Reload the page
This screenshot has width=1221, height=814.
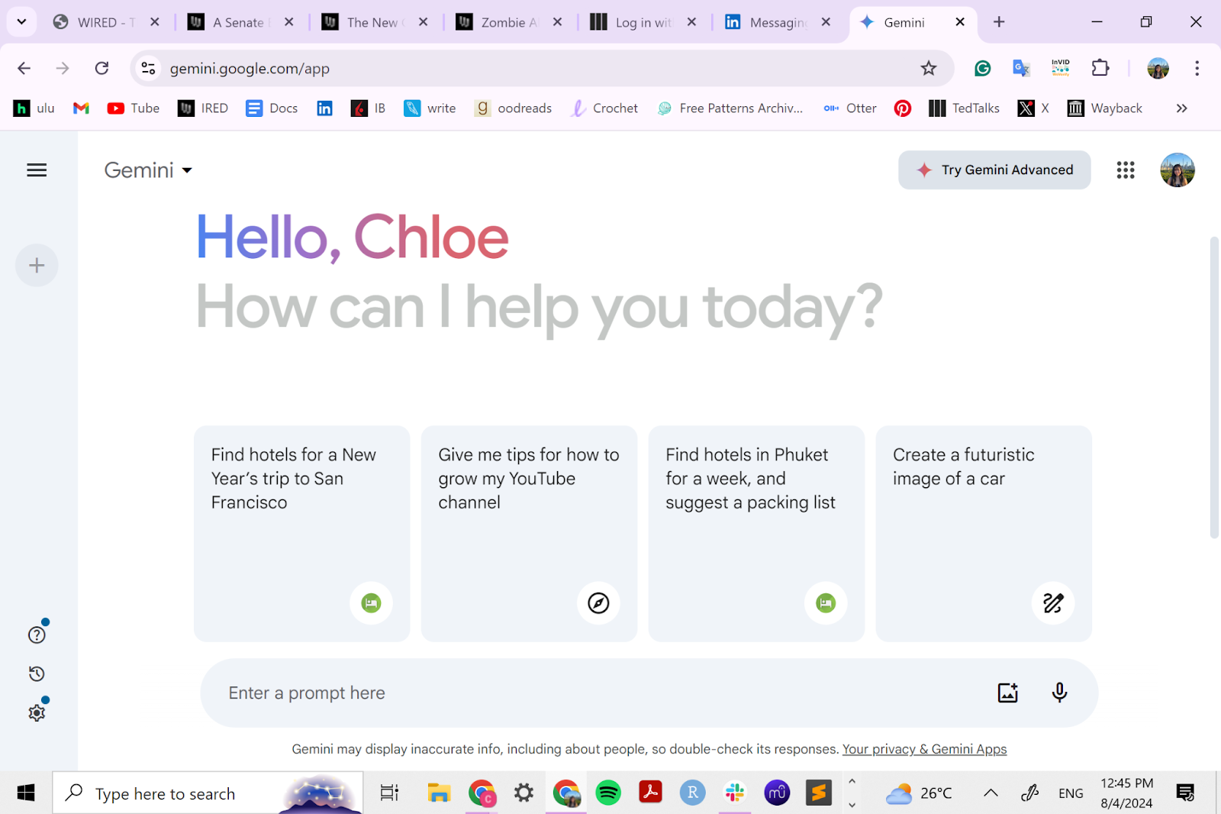pos(101,68)
